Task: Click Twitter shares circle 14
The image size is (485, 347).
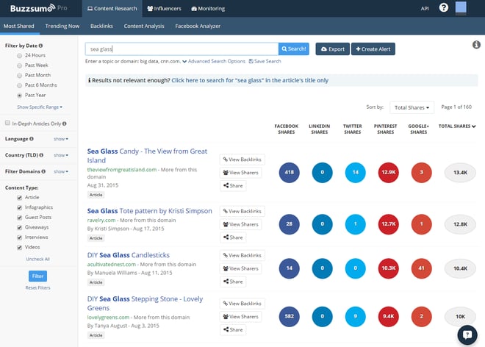Action: tap(356, 173)
